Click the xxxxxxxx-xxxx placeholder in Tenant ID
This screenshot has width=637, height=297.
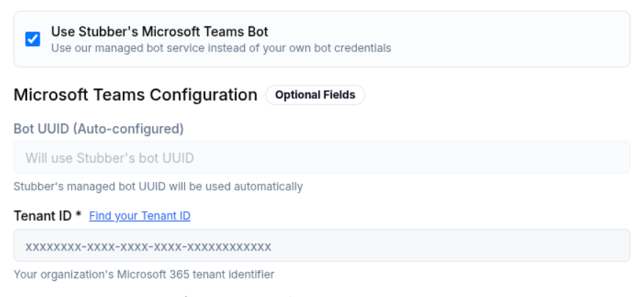148,246
